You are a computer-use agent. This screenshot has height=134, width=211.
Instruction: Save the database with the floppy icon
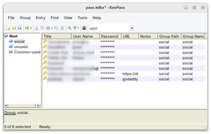pos(19,28)
